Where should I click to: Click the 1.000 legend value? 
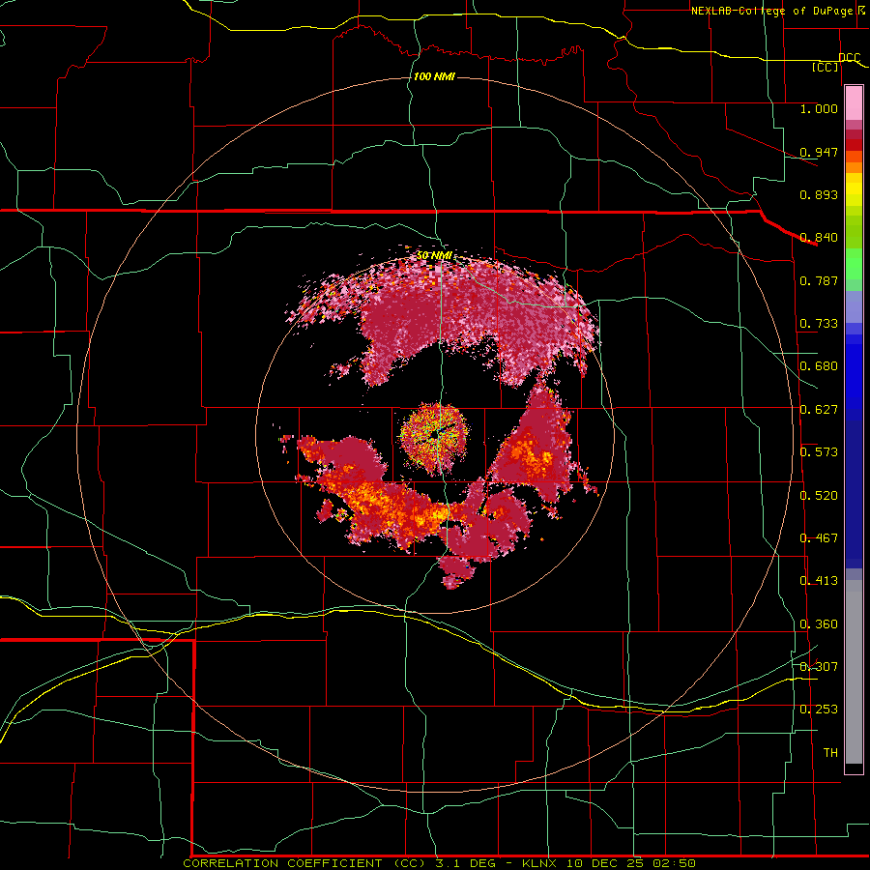click(819, 108)
